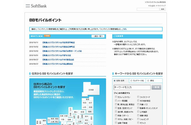Select 広島 prefecture on the map
191x125 pixels.
point(53,122)
